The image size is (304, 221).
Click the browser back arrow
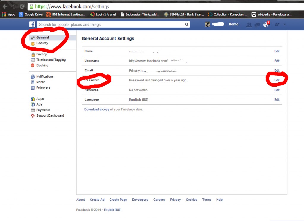pos(5,7)
